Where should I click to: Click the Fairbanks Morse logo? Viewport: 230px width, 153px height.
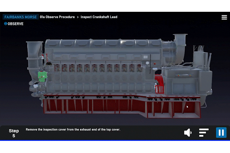pos(20,17)
